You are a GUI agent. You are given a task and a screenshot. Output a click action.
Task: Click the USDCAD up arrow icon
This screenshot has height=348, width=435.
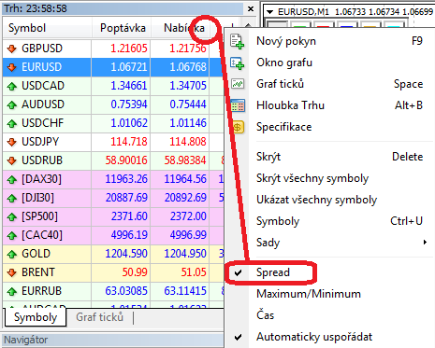12,86
